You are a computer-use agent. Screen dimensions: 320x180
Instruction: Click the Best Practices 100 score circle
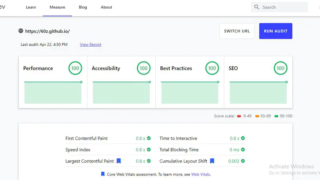click(212, 68)
